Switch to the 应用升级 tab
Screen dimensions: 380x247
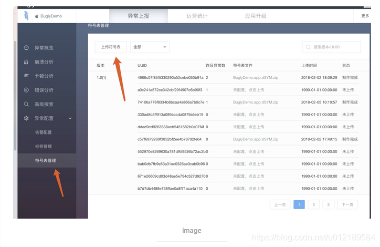click(256, 16)
